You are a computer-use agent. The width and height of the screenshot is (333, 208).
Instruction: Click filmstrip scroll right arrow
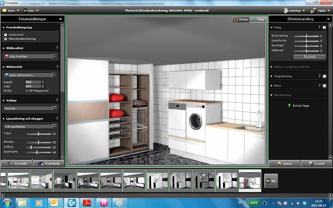pyautogui.click(x=331, y=195)
